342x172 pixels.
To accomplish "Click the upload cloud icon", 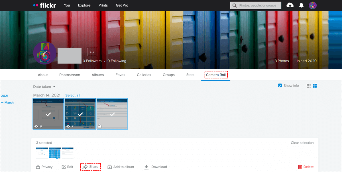I will 290,5.
